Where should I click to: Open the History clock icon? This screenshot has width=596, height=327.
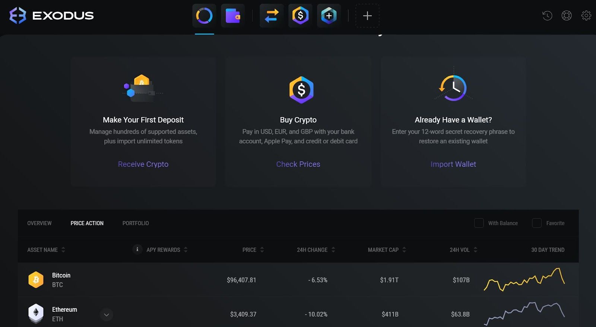click(x=547, y=16)
